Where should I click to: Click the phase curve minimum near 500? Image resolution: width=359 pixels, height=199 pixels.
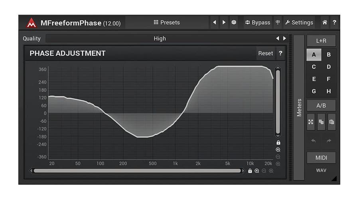(x=143, y=137)
